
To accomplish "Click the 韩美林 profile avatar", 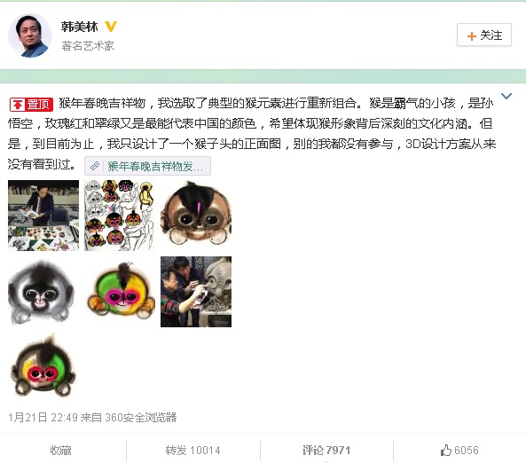I will coord(30,35).
